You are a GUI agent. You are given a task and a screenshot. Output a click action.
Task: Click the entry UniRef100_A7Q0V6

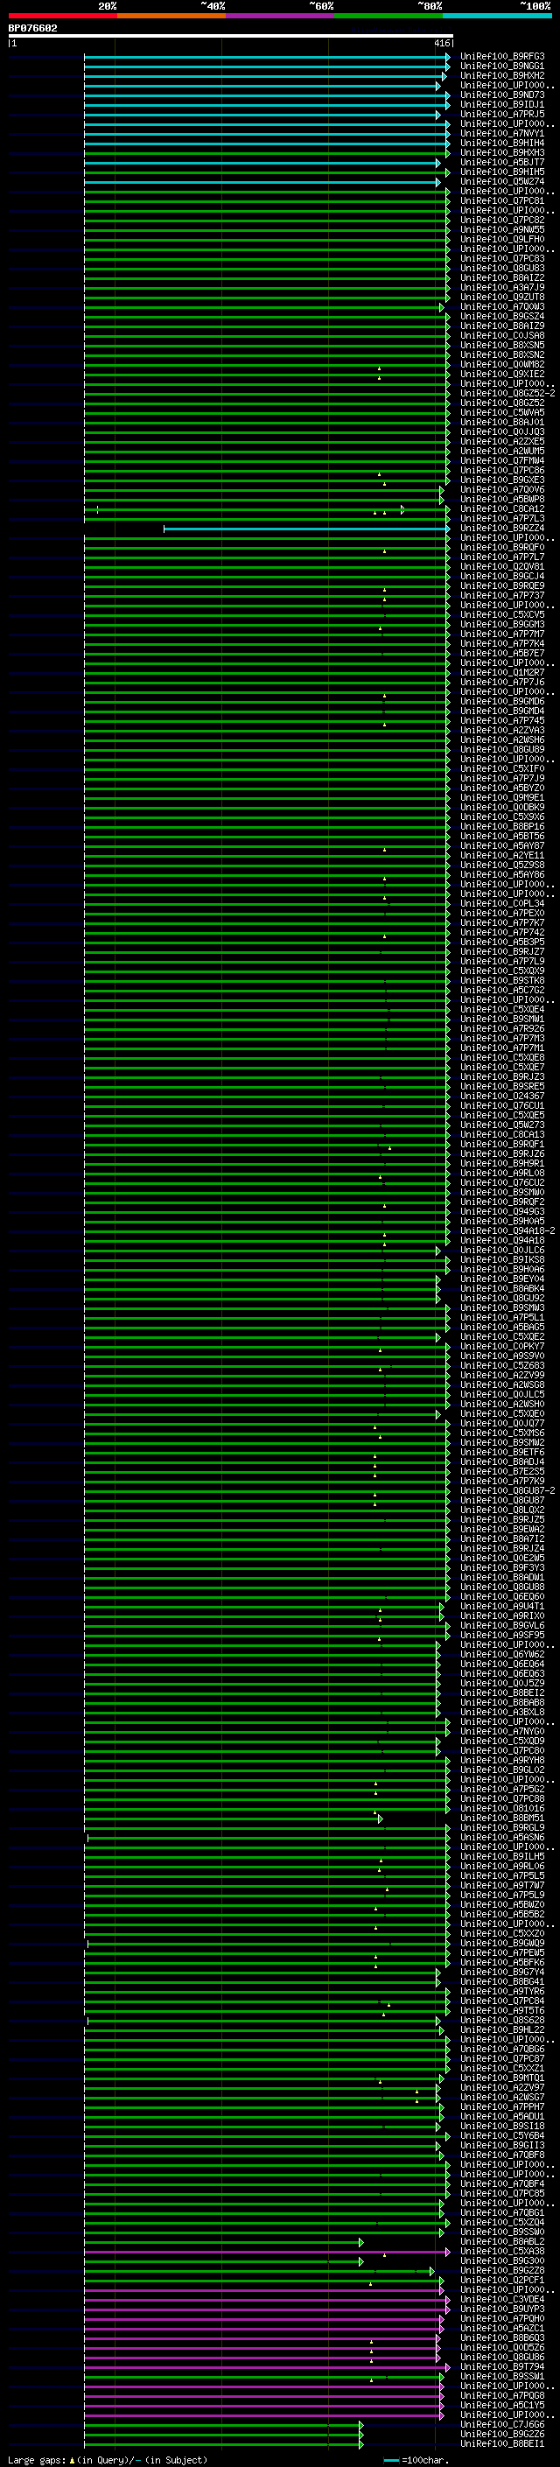[501, 489]
